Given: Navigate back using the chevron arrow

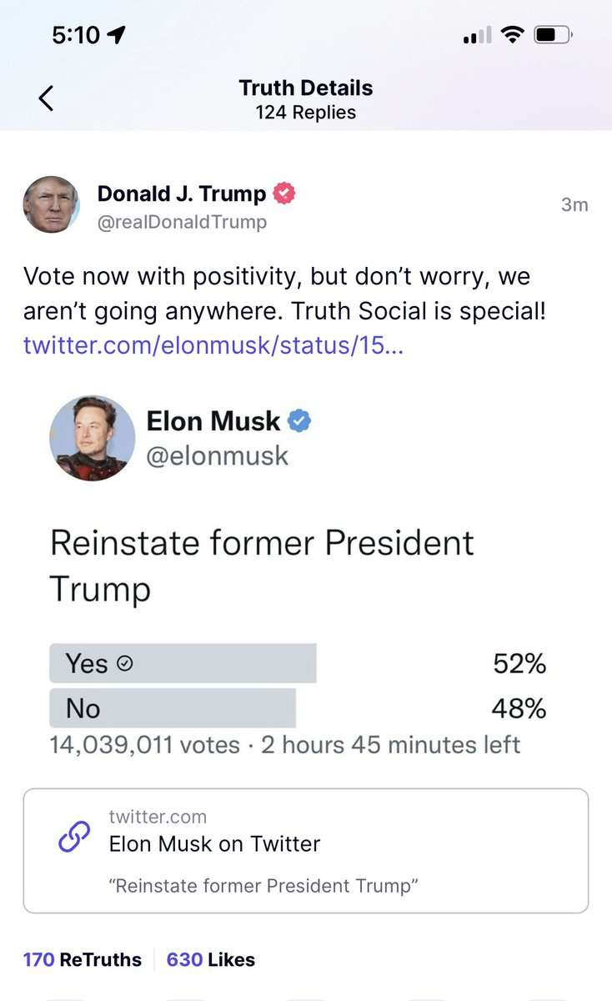Looking at the screenshot, I should pos(46,98).
